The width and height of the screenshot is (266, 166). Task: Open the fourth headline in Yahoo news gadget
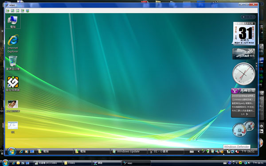coord(243,107)
